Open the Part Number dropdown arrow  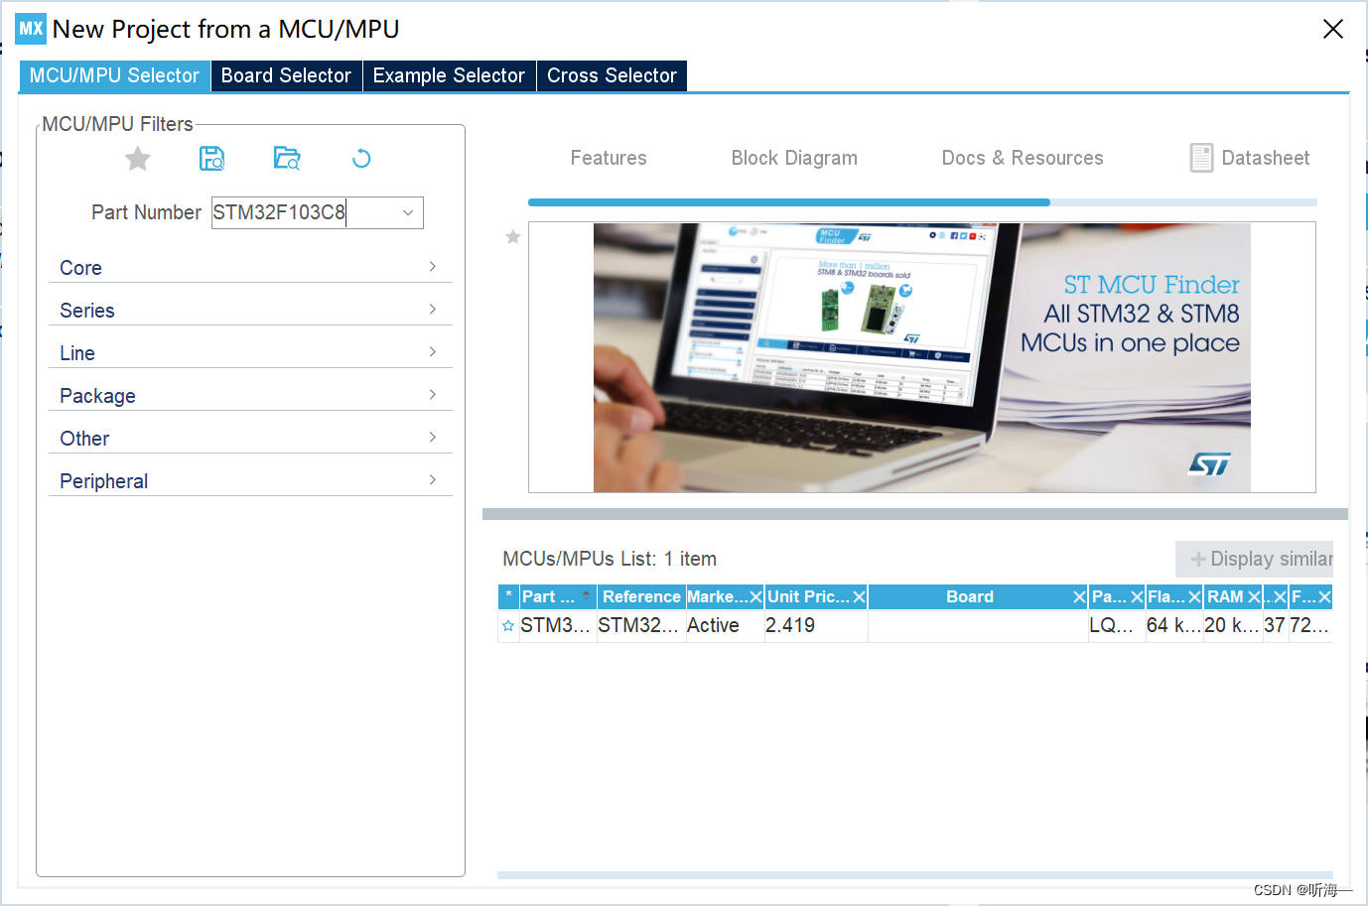(408, 212)
